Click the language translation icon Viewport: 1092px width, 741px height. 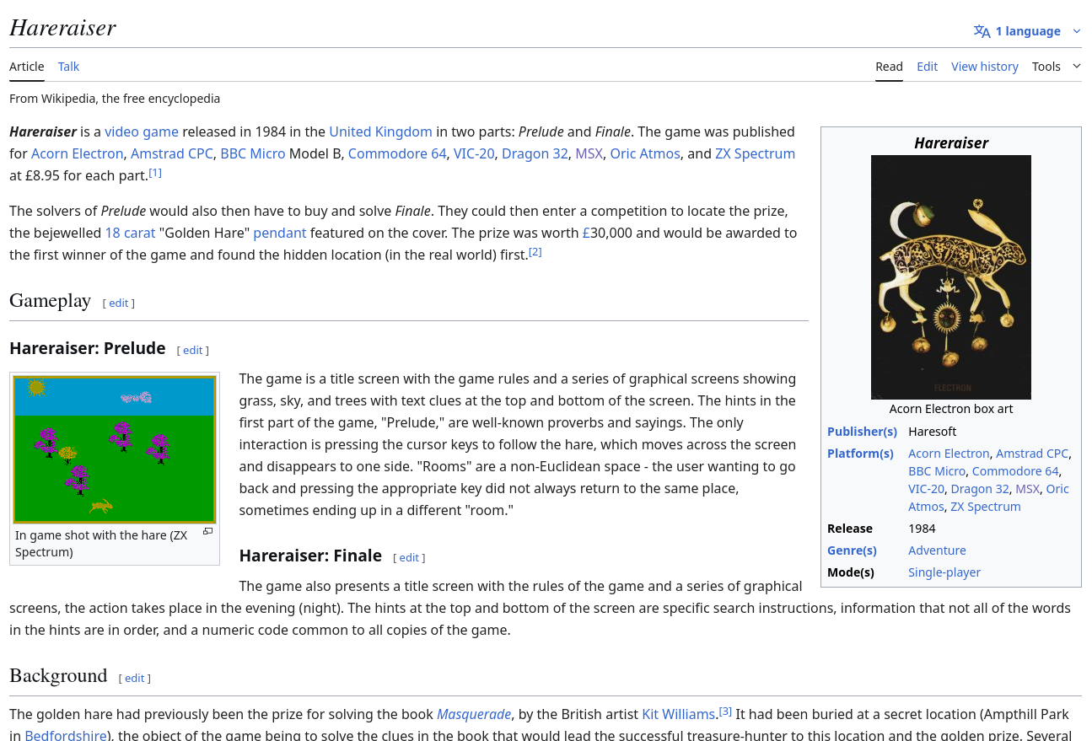982,31
